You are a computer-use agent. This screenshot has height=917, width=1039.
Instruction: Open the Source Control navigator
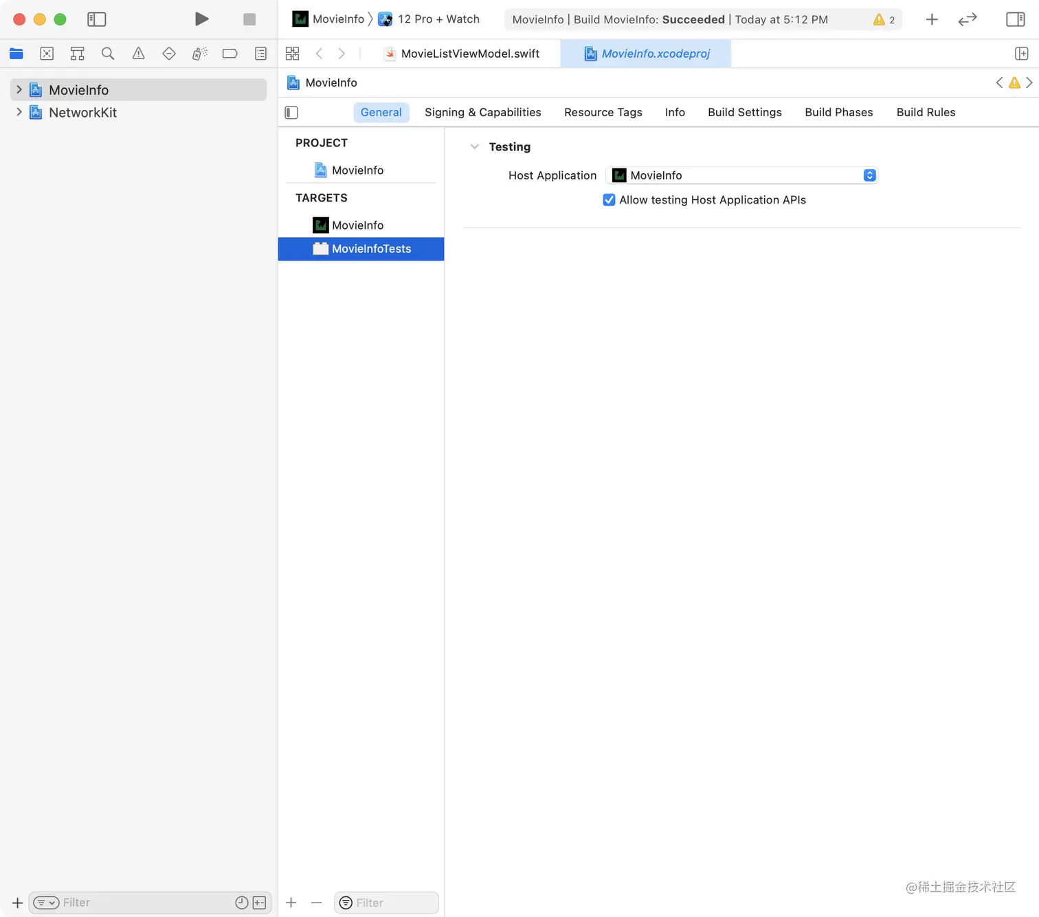[x=47, y=54]
